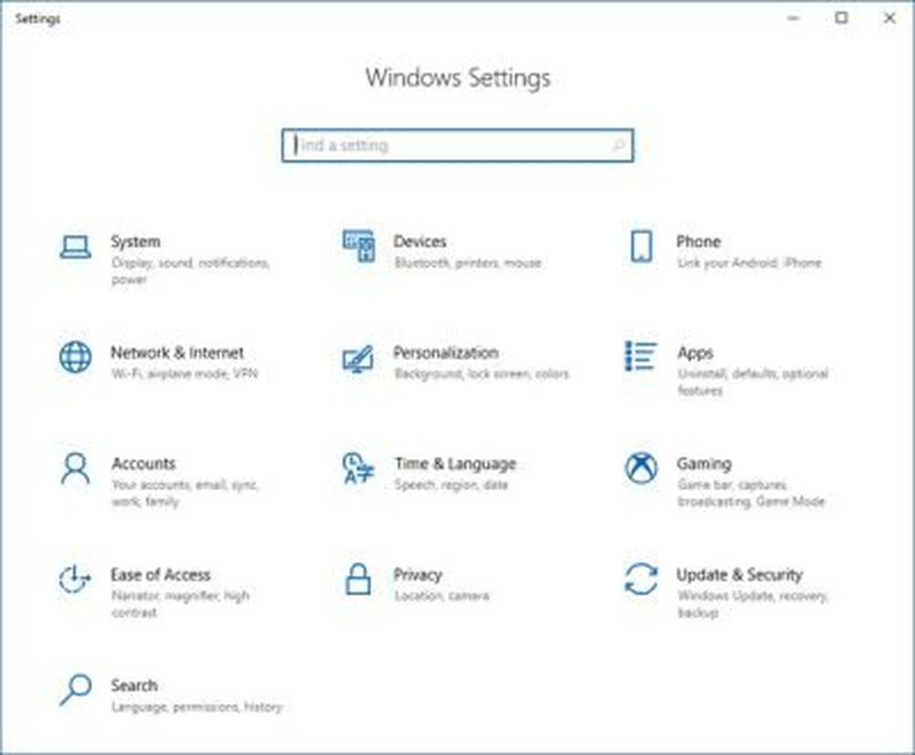Open Update & Security sync arrows icon
The height and width of the screenshot is (755, 915).
click(x=640, y=579)
